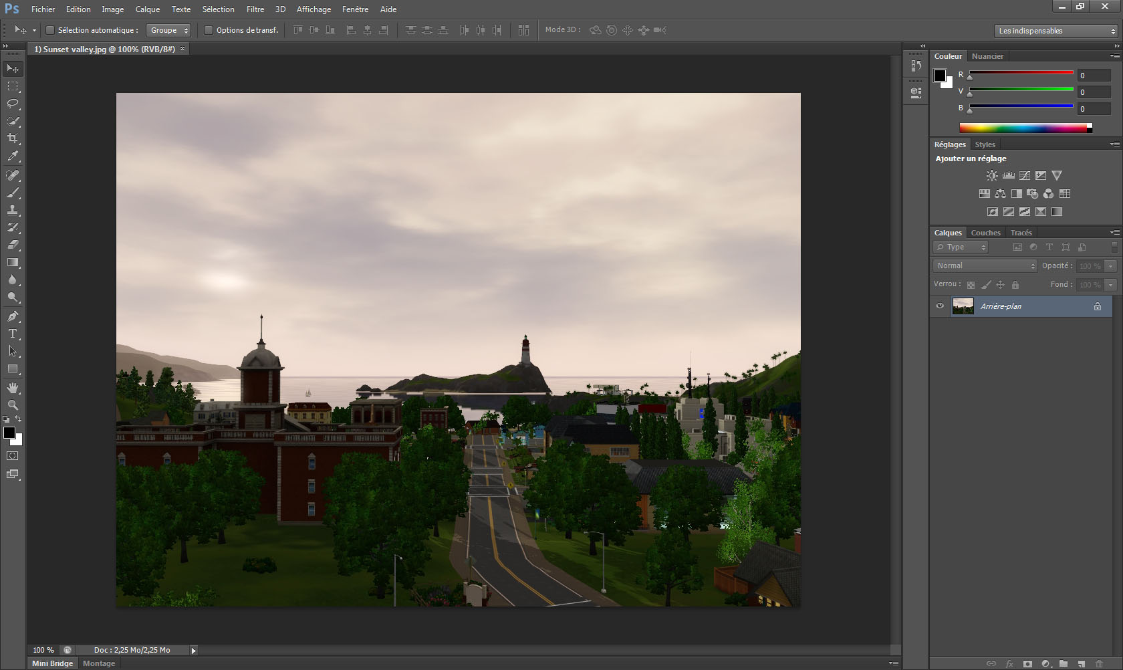The height and width of the screenshot is (670, 1123).
Task: Add a Curves adjustment
Action: (x=1025, y=176)
